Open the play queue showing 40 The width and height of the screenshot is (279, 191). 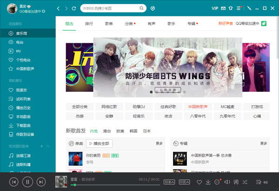(261, 182)
